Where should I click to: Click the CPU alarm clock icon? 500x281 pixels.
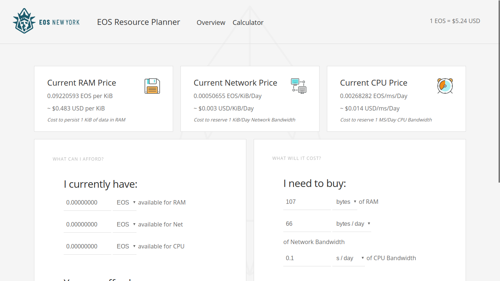point(445,86)
